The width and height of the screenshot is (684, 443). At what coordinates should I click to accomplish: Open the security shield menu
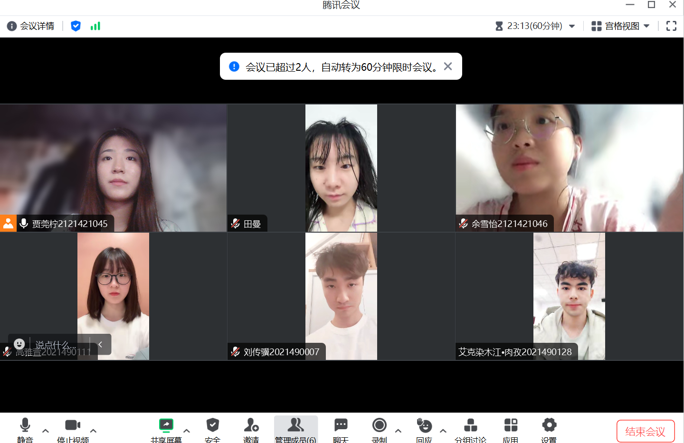tap(212, 425)
